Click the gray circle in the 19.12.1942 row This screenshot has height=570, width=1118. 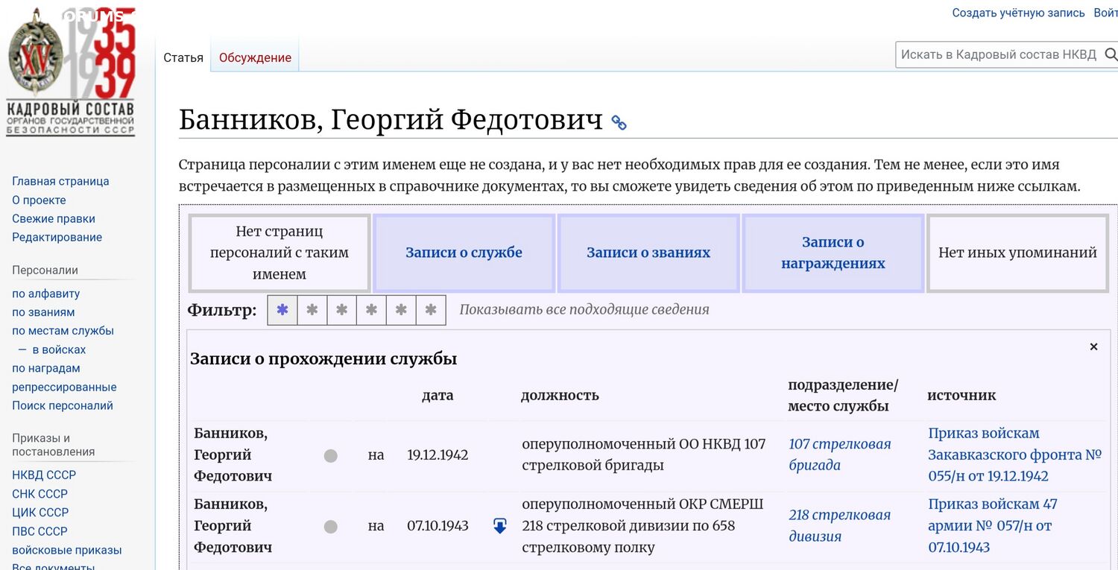tap(331, 455)
